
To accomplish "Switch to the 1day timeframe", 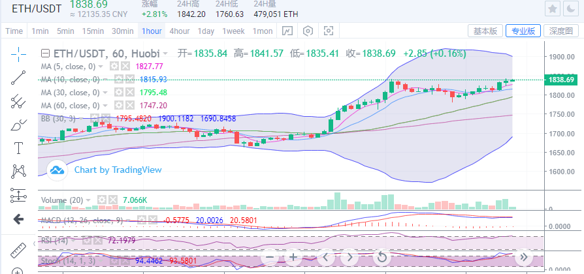I will [x=206, y=31].
